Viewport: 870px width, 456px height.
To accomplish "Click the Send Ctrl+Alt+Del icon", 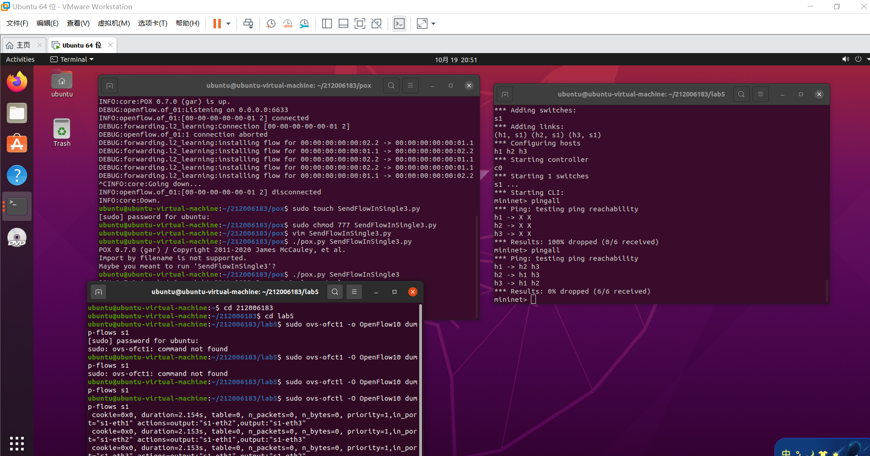I will tap(248, 24).
